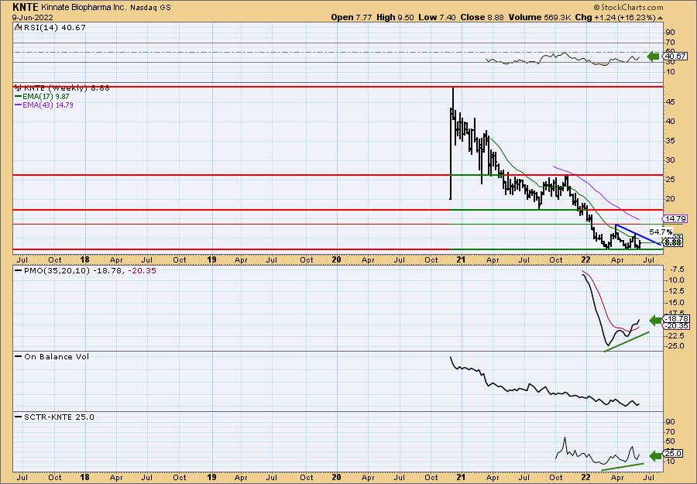Click the 50 label on the SCTR axis
This screenshot has height=484, width=697.
(670, 441)
